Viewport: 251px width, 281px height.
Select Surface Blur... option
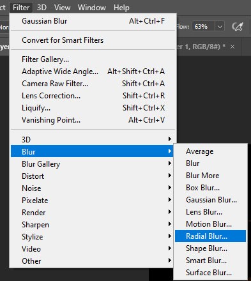[210, 273]
